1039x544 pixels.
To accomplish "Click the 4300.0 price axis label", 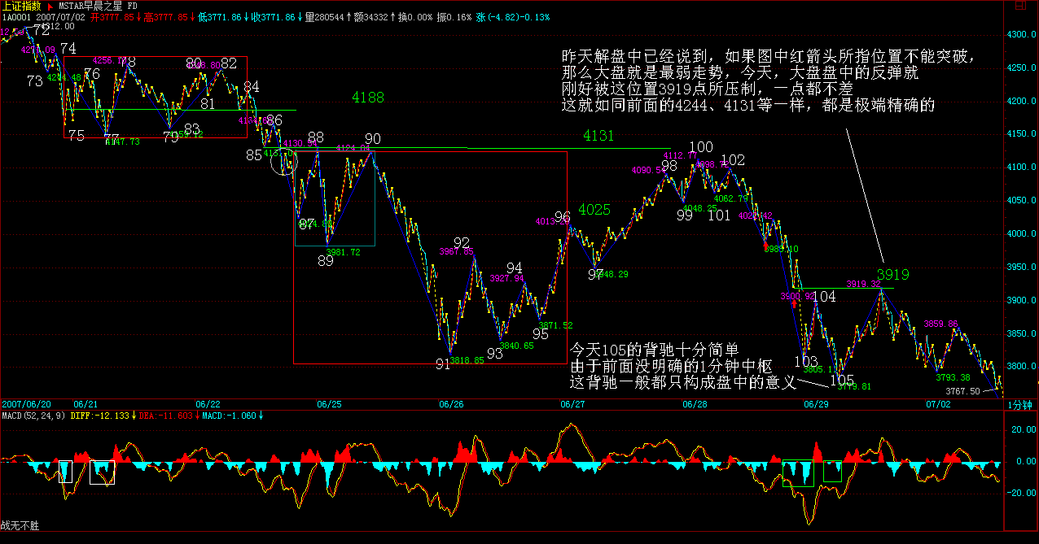I will 1020,35.
